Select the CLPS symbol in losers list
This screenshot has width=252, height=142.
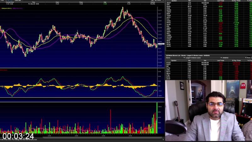(168, 68)
